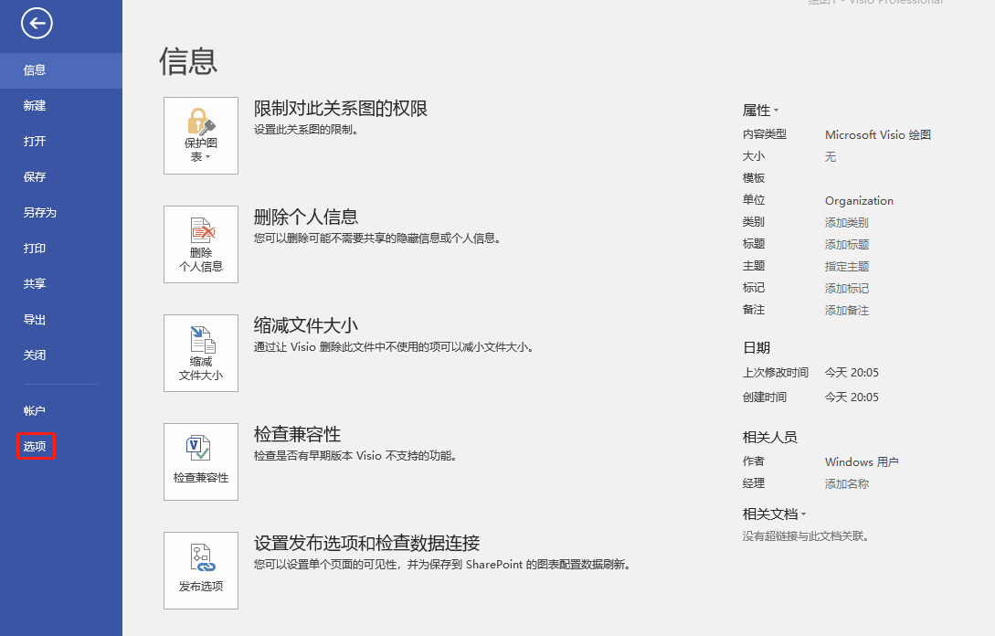Click the 添加标题 field
The width and height of the screenshot is (995, 636).
click(846, 244)
